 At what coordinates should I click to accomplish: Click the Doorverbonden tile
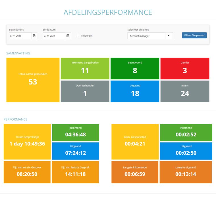click(85, 91)
